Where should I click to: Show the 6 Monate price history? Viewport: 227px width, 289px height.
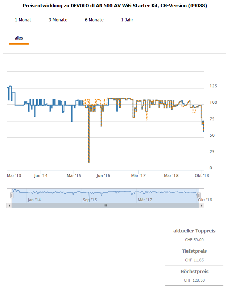tap(94, 20)
